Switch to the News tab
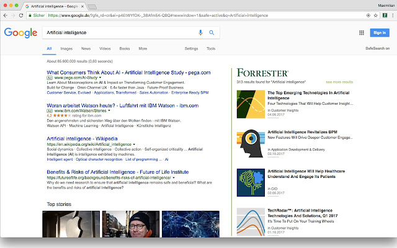This screenshot has width=397, height=248. tap(86, 48)
